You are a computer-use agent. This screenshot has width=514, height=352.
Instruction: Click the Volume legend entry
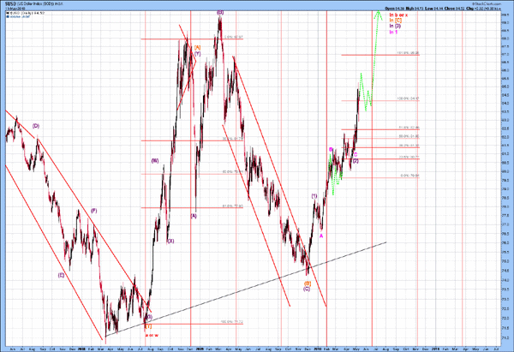[x=17, y=16]
